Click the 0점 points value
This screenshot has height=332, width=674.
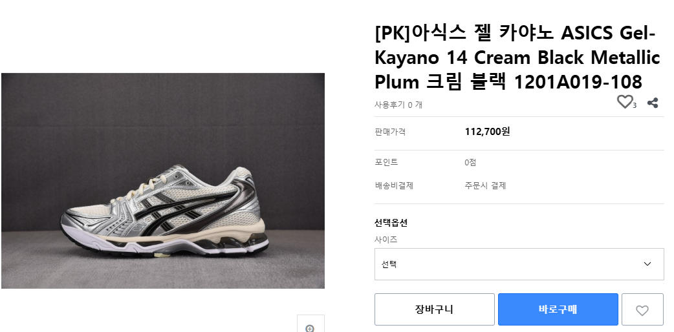point(470,162)
